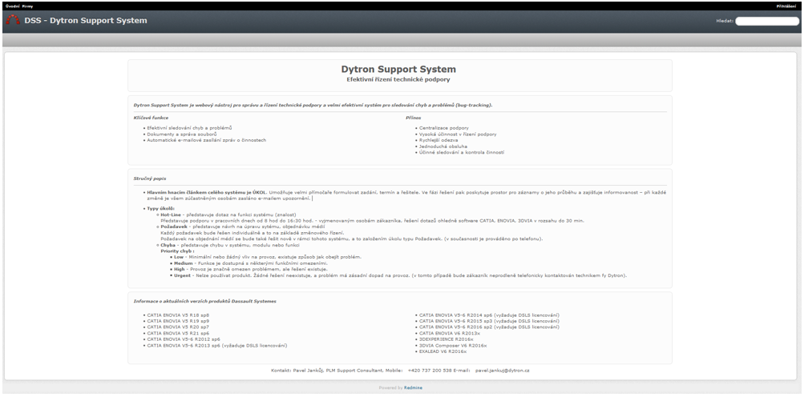Click Automatické e-mailové zasílání zpráv item

(207, 140)
